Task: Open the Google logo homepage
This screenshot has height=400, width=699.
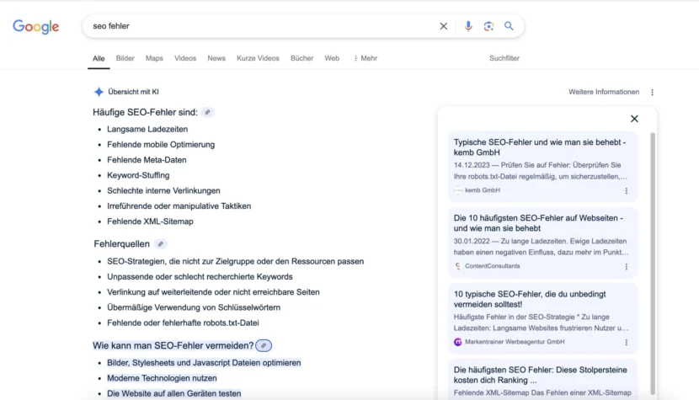Action: [x=36, y=27]
